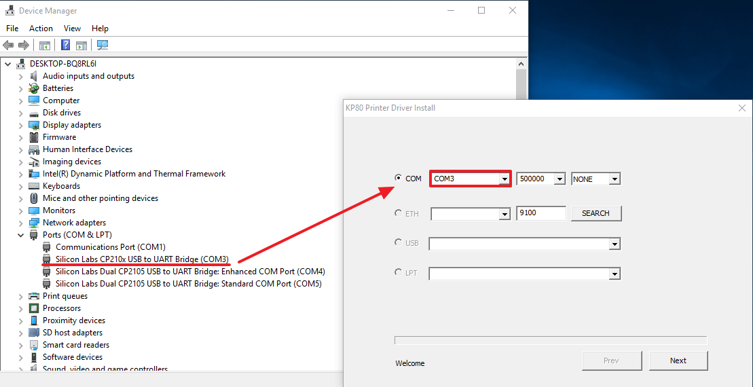Select the USB radio button
The image size is (753, 387).
pyautogui.click(x=398, y=243)
